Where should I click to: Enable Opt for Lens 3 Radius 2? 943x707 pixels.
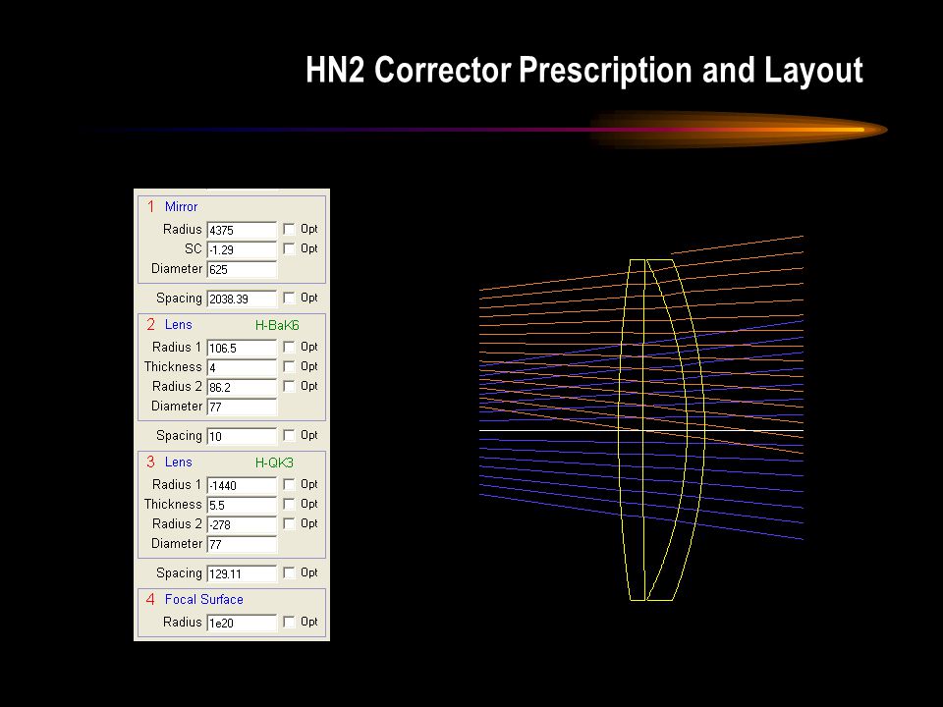(289, 523)
